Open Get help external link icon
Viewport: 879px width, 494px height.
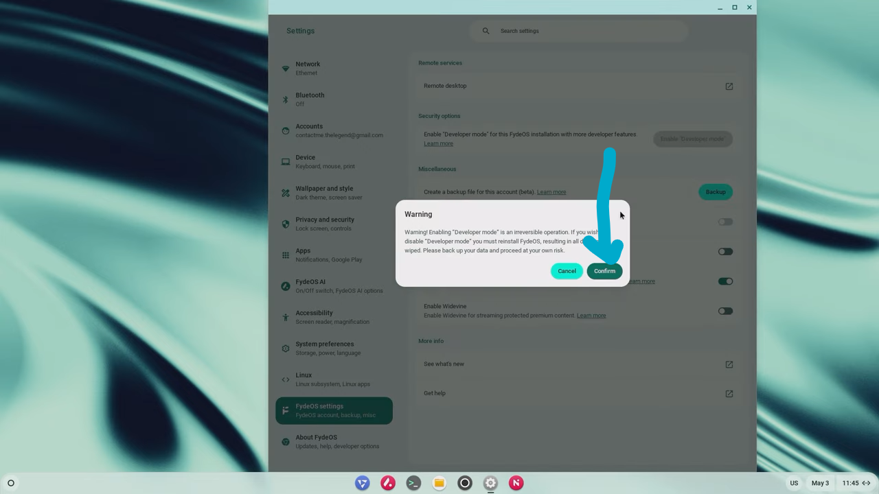729,394
